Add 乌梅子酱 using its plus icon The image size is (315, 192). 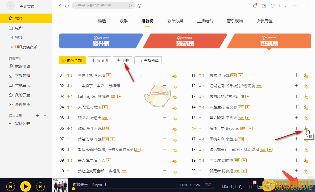[x=165, y=75]
